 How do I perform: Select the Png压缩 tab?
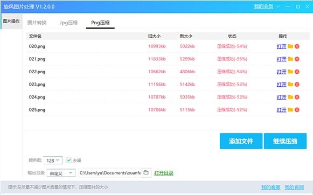(100, 23)
